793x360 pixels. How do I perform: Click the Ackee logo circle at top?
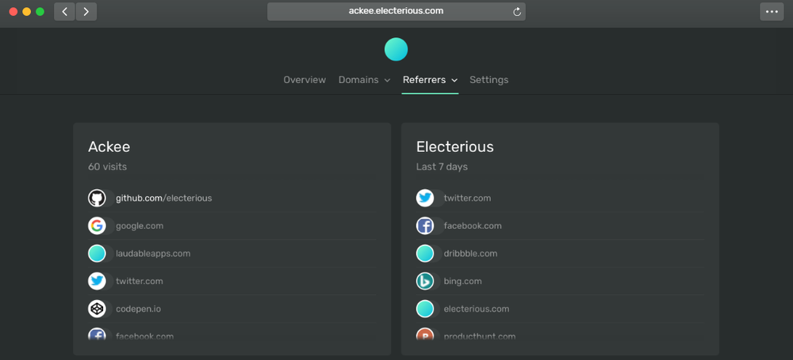pyautogui.click(x=396, y=49)
